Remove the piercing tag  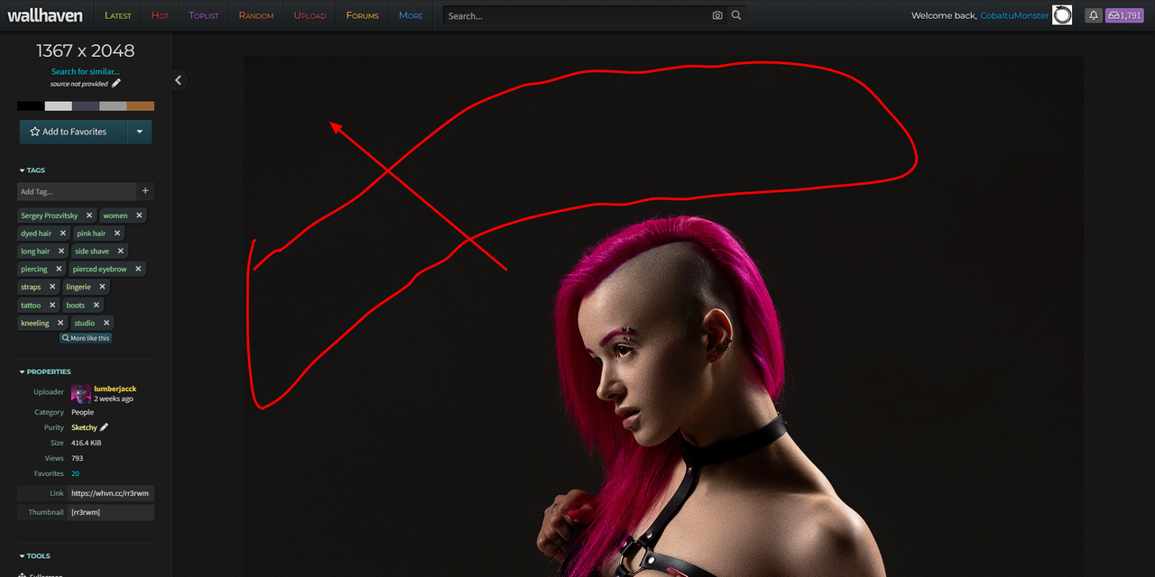pos(59,269)
